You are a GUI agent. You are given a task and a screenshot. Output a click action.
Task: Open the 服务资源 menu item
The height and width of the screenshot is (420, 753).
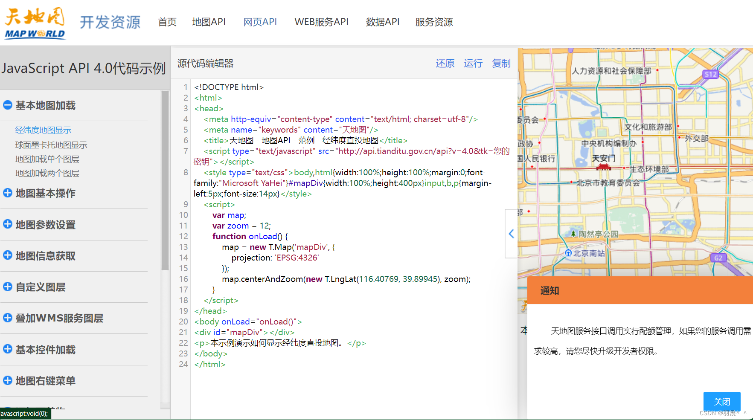click(433, 22)
